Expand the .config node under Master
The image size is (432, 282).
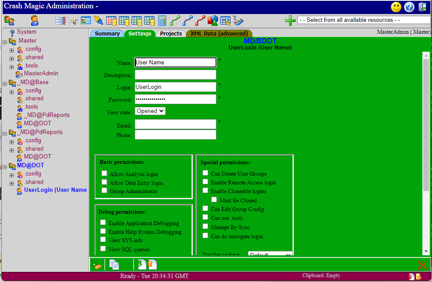coord(11,49)
